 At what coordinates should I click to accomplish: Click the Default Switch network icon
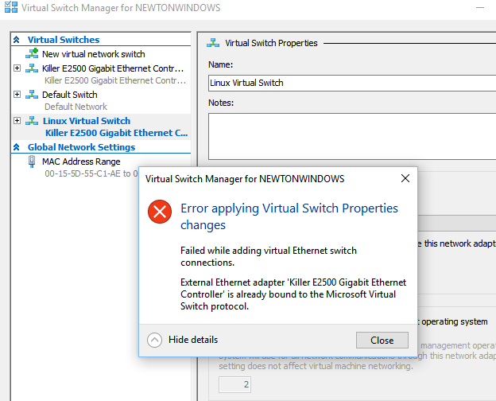[x=32, y=95]
